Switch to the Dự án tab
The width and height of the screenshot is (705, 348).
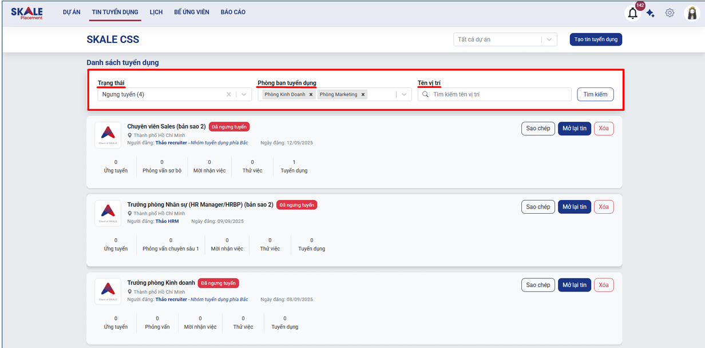tap(72, 12)
